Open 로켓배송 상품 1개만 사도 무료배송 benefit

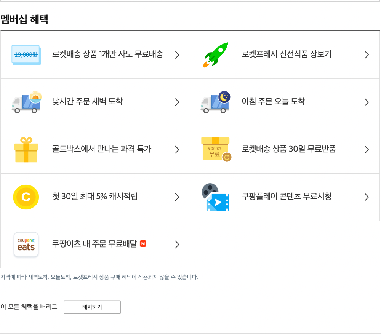point(96,55)
